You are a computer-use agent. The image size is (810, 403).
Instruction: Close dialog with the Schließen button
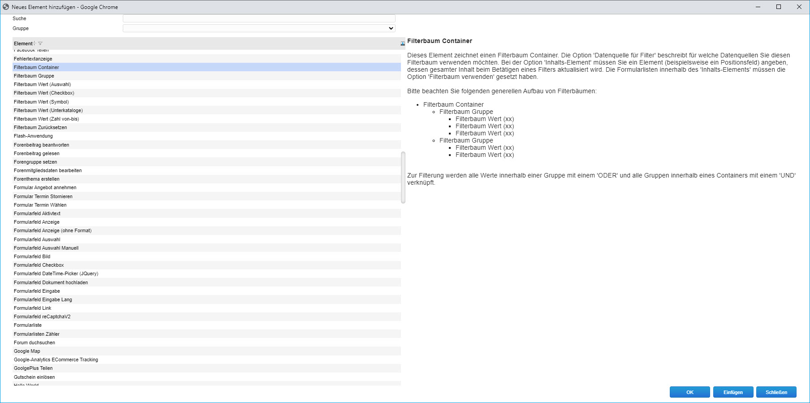776,392
